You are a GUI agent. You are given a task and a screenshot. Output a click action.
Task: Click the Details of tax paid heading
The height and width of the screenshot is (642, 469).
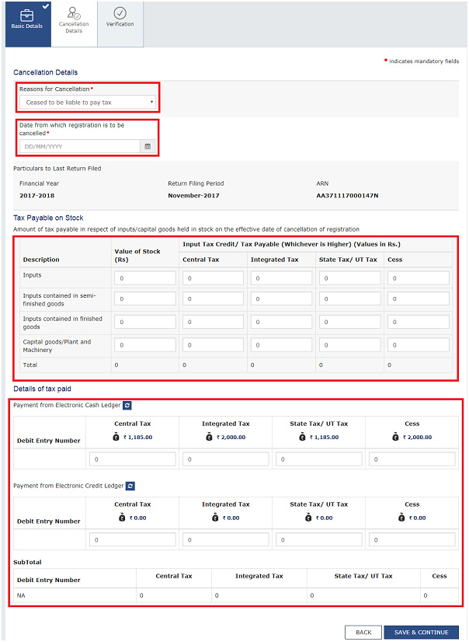coord(42,389)
